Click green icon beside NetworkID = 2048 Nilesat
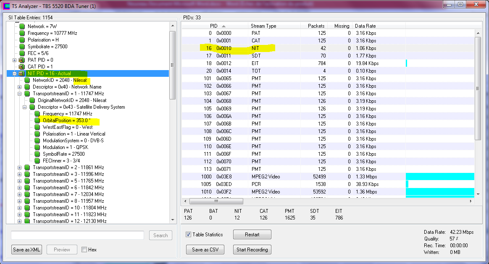This screenshot has height=264, width=489. [x=27, y=80]
